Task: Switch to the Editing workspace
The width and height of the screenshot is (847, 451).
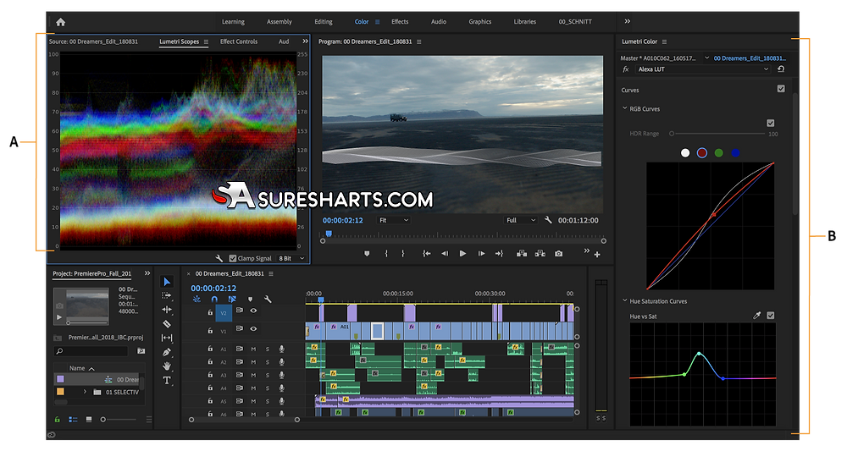Action: [324, 22]
